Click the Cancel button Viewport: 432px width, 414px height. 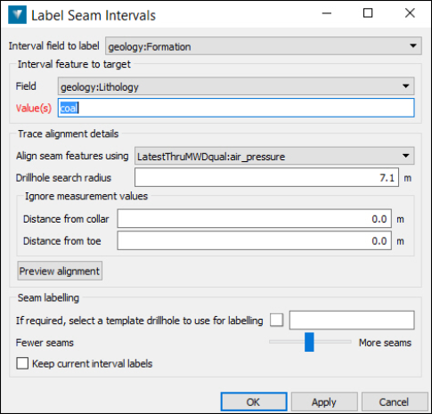(x=394, y=402)
